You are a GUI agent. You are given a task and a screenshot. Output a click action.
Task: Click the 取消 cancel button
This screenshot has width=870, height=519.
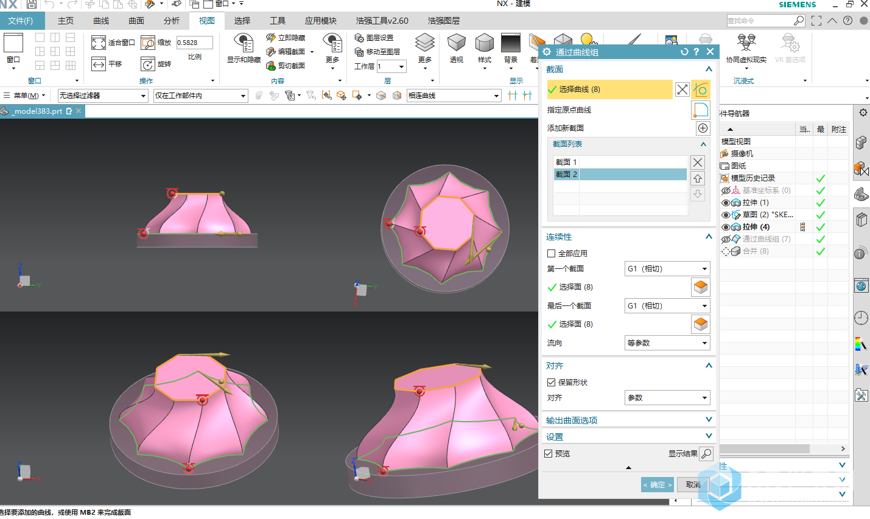(693, 485)
